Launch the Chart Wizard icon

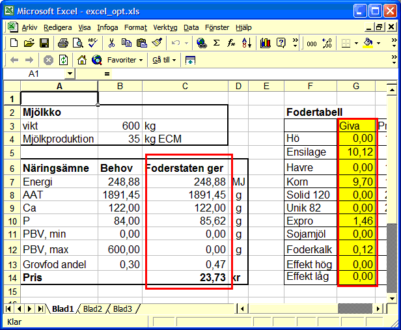(266, 43)
